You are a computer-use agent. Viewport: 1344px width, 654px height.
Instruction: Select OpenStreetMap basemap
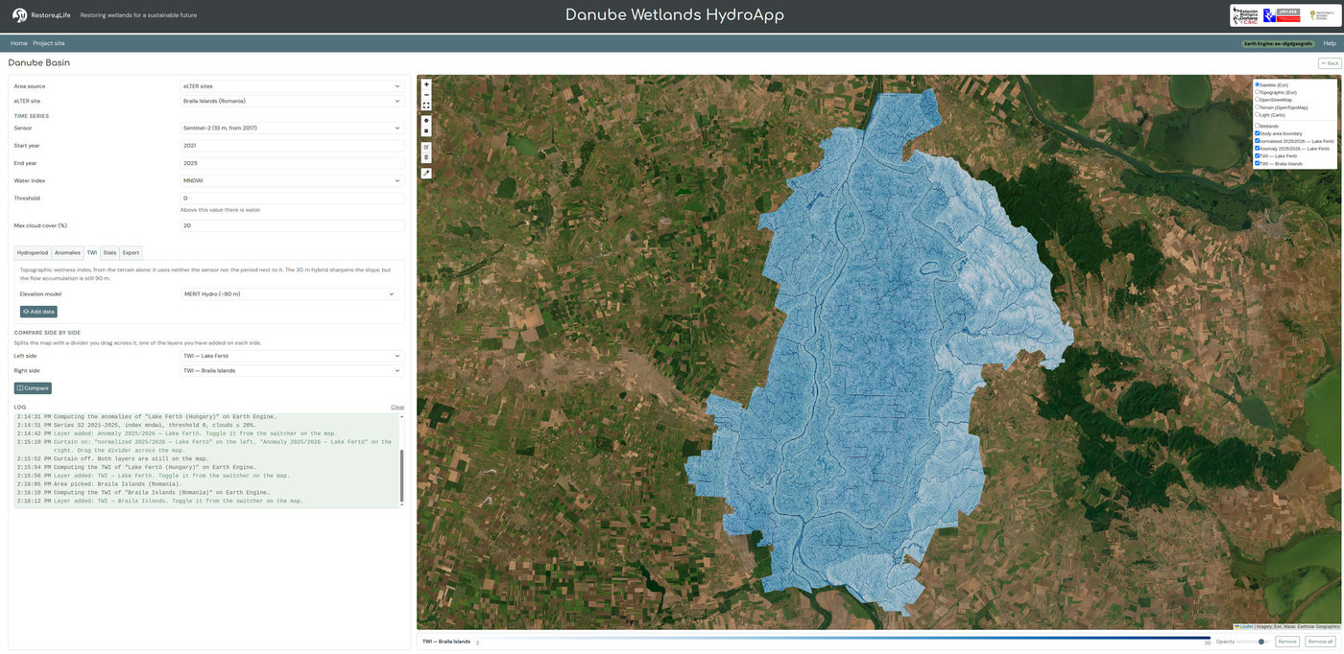[x=1258, y=100]
